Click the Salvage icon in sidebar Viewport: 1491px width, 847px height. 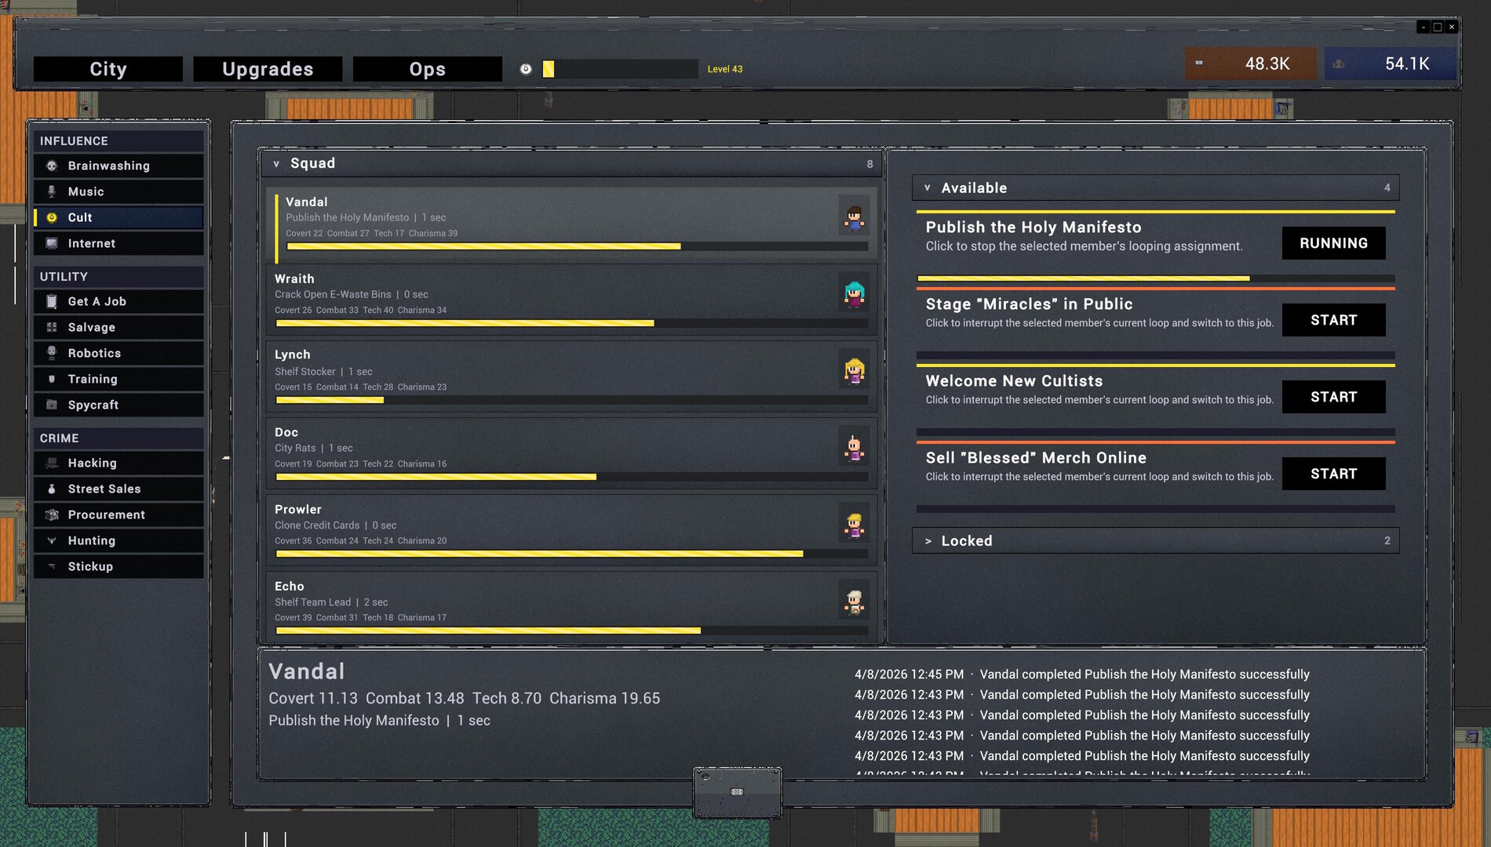(52, 327)
